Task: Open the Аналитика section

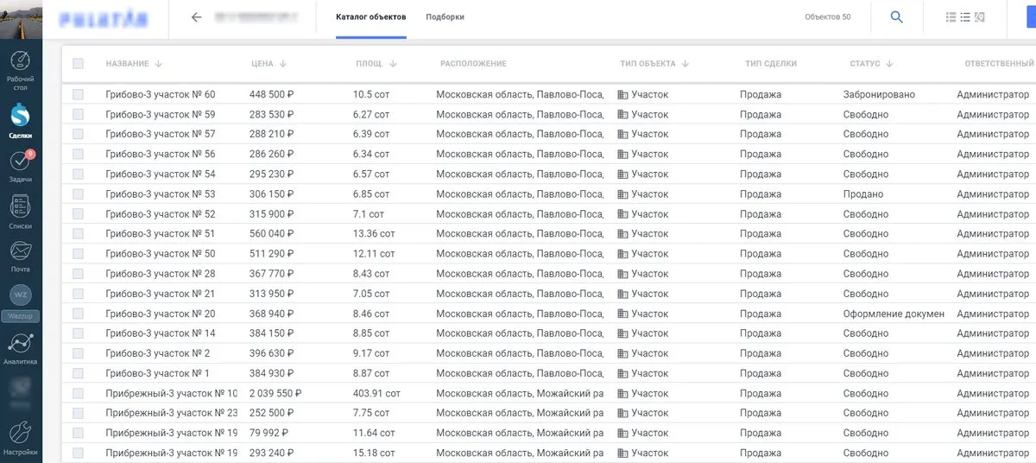Action: (20, 347)
